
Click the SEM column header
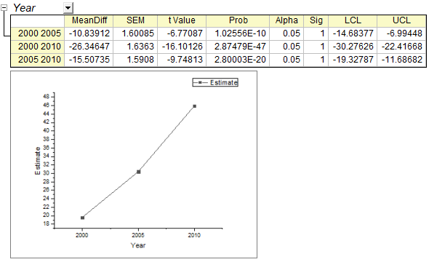pyautogui.click(x=135, y=20)
